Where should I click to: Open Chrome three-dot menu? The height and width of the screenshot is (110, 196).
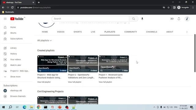[193, 7]
